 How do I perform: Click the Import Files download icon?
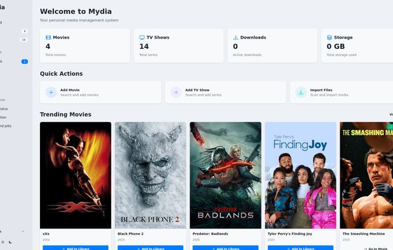301,92
